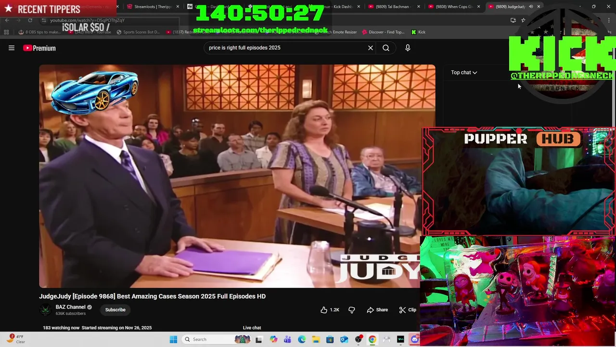Open Outlook from the taskbar
The image size is (616, 347).
(x=344, y=339)
